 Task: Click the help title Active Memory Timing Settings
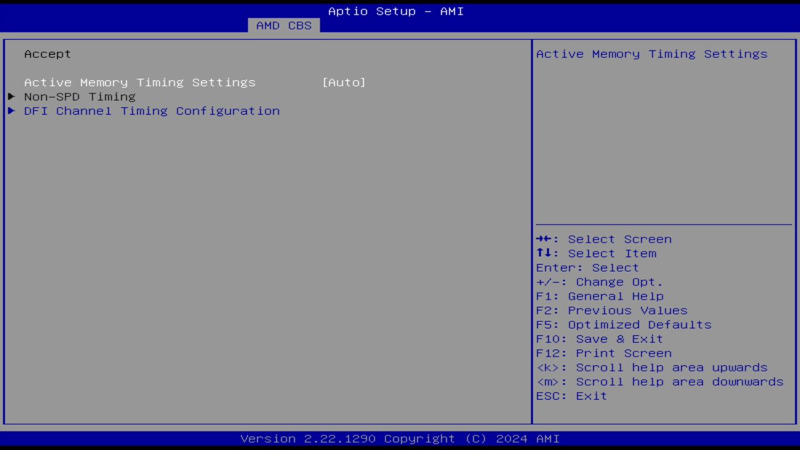[652, 54]
